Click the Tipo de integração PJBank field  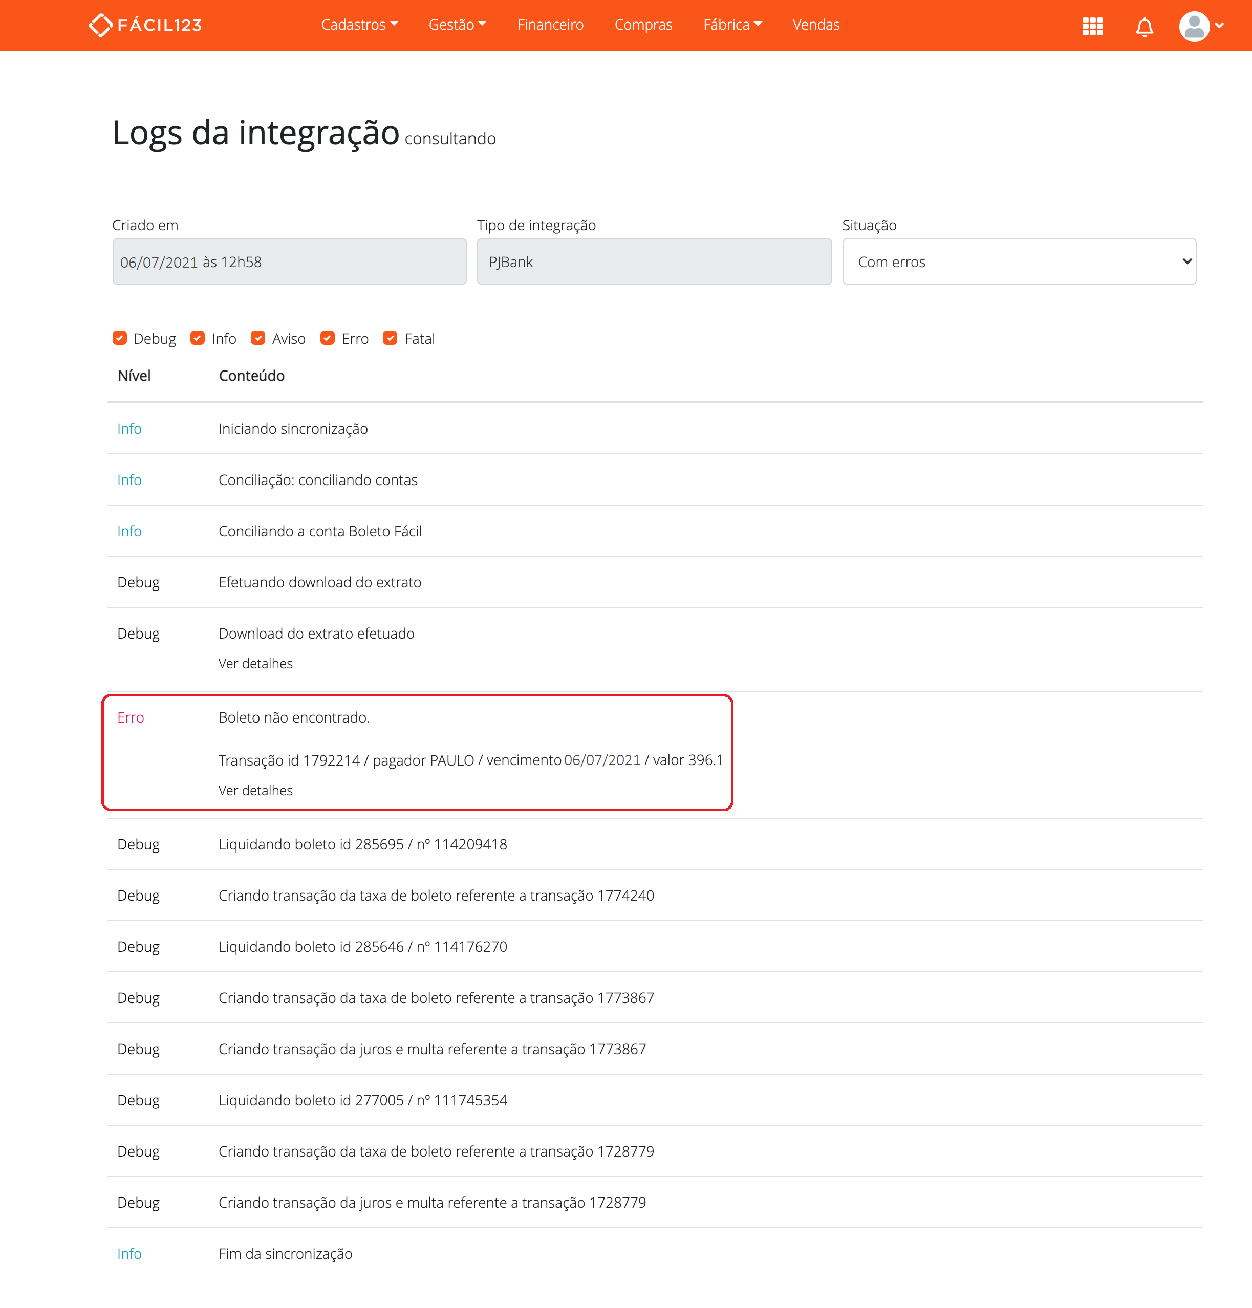tap(653, 261)
